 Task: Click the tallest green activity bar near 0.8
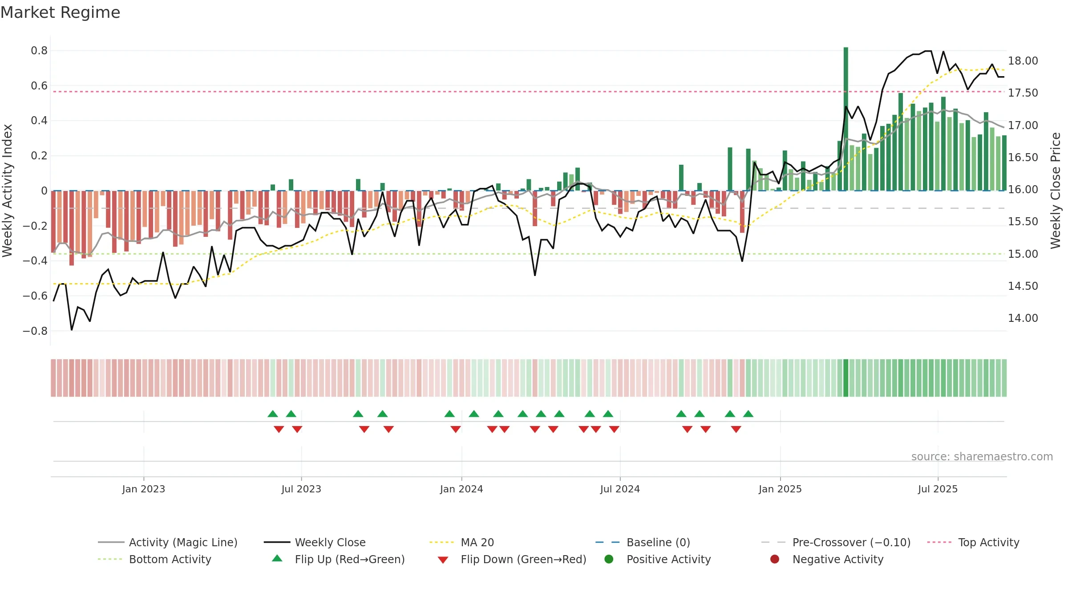pyautogui.click(x=845, y=119)
